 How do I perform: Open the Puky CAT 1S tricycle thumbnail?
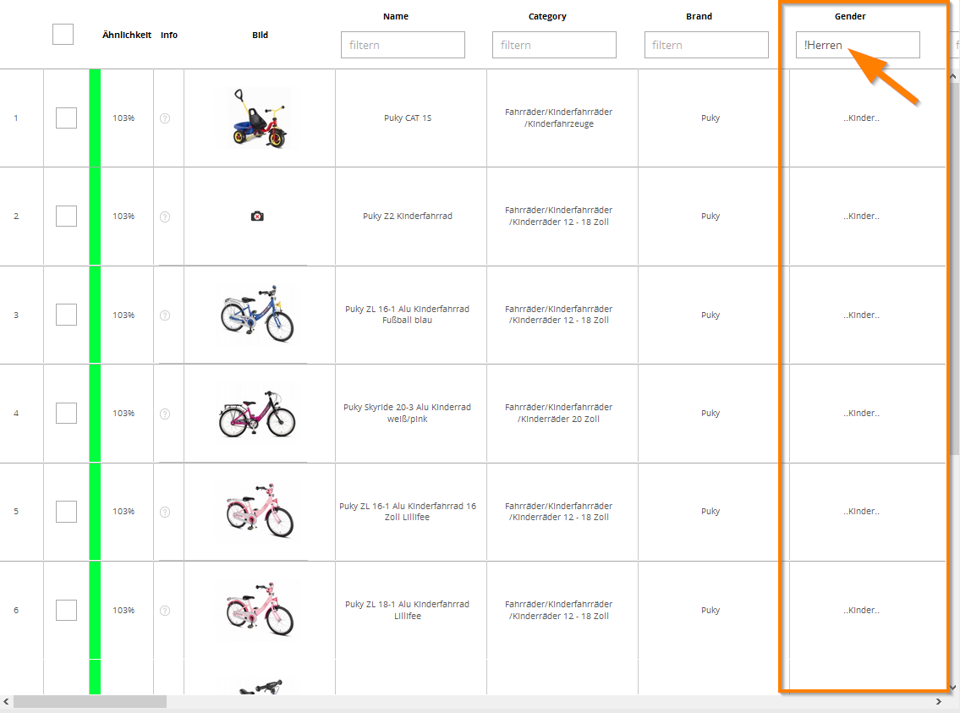(260, 118)
